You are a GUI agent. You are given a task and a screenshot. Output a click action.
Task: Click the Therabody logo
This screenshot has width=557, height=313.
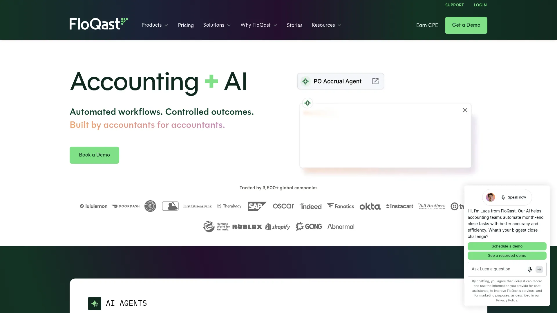pos(229,206)
